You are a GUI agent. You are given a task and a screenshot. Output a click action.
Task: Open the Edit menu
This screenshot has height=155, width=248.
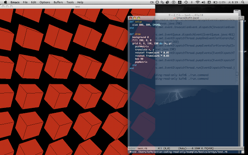point(33,2)
